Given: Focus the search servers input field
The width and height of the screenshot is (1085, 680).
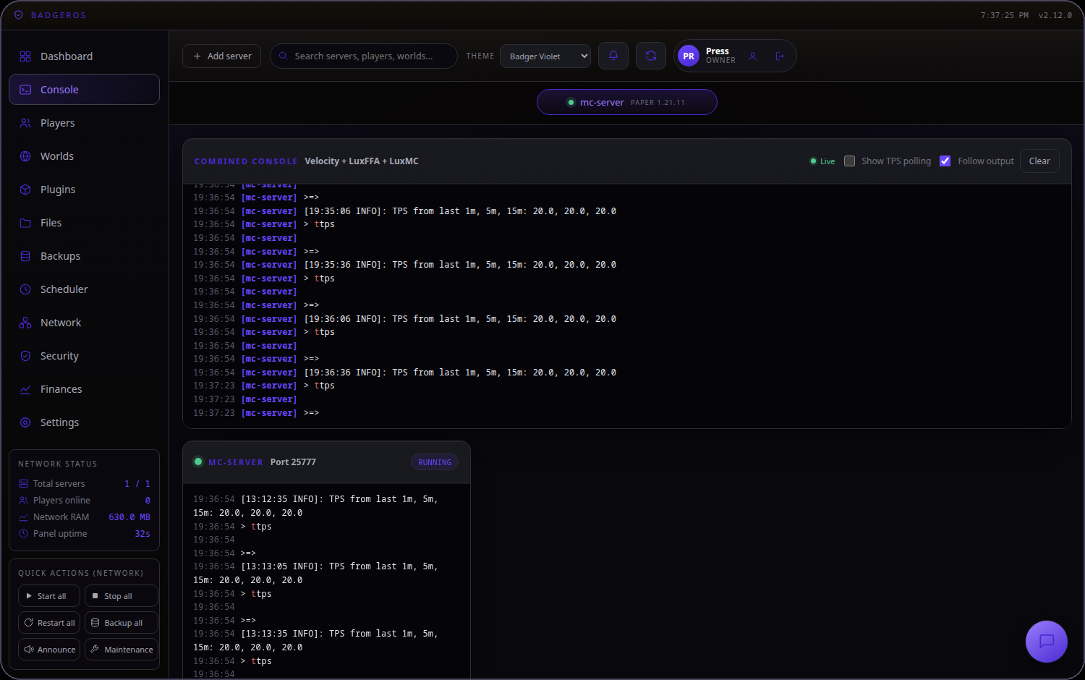Looking at the screenshot, I should coord(364,56).
